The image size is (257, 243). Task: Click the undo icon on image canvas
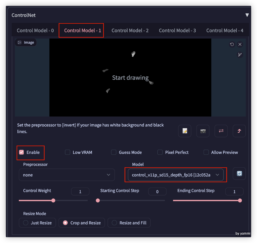coord(232,45)
